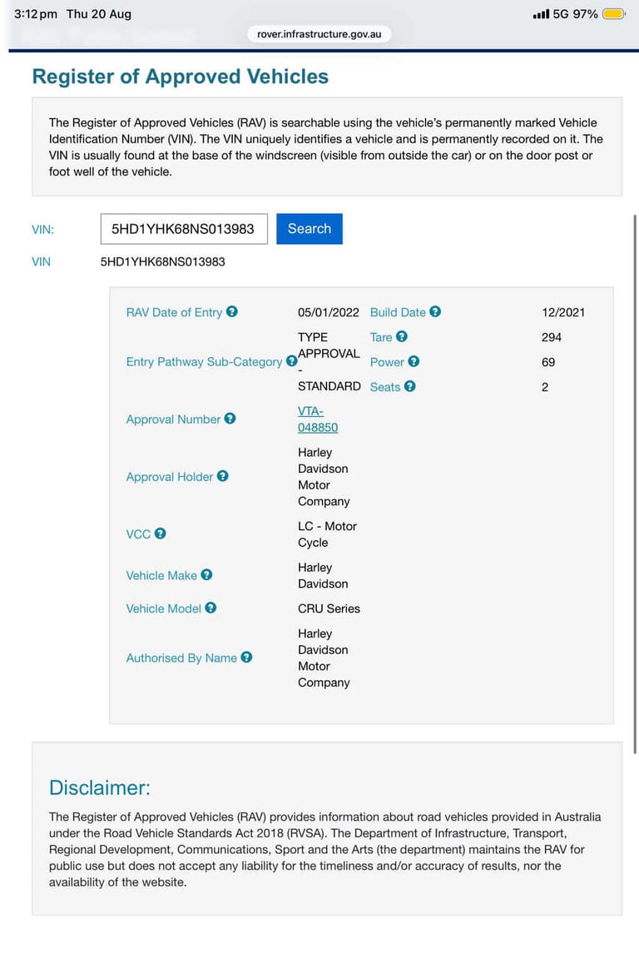Open help icon beside Authorised By Name

click(246, 658)
